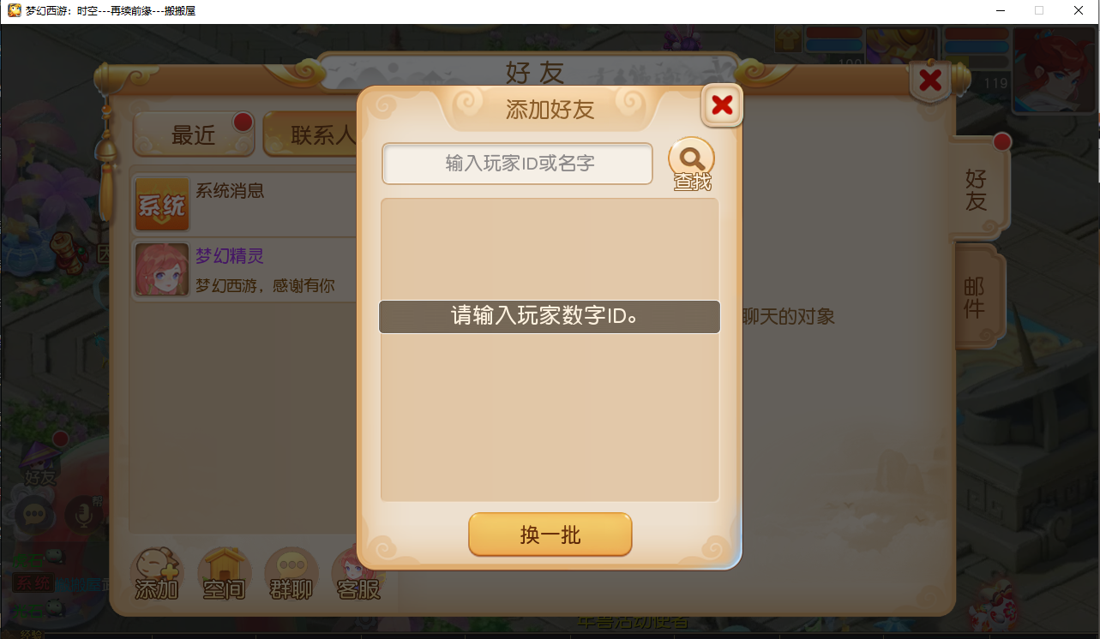Image resolution: width=1100 pixels, height=639 pixels.
Task: Open the 群聊 group chat icon
Action: point(292,574)
